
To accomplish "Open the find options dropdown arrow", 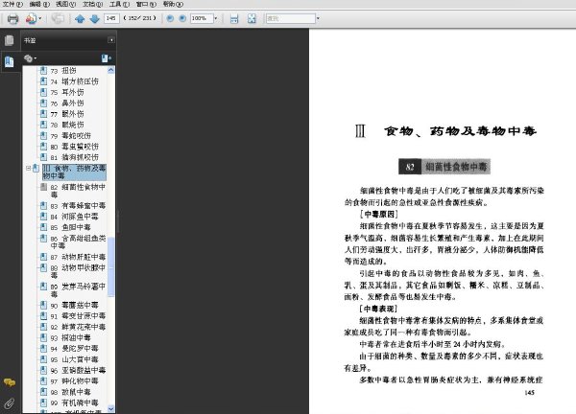I will click(318, 18).
